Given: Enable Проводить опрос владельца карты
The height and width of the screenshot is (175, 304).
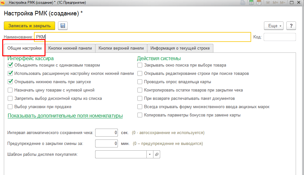Looking at the screenshot, I should (x=140, y=82).
